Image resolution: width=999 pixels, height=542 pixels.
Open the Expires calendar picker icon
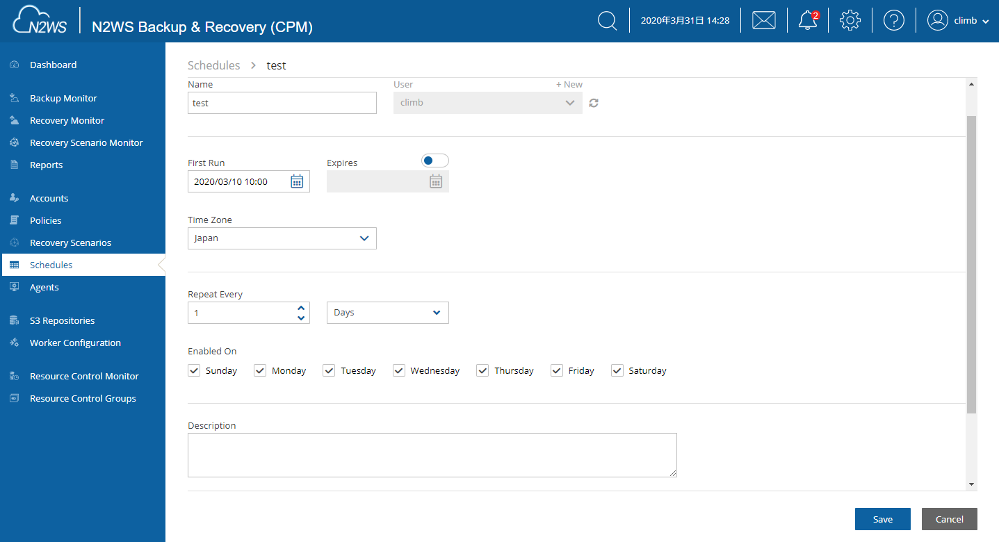coord(436,181)
